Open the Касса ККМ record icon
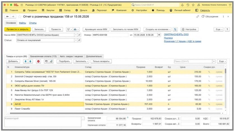Viewport: 234px width, 131px height. click(x=79, y=35)
